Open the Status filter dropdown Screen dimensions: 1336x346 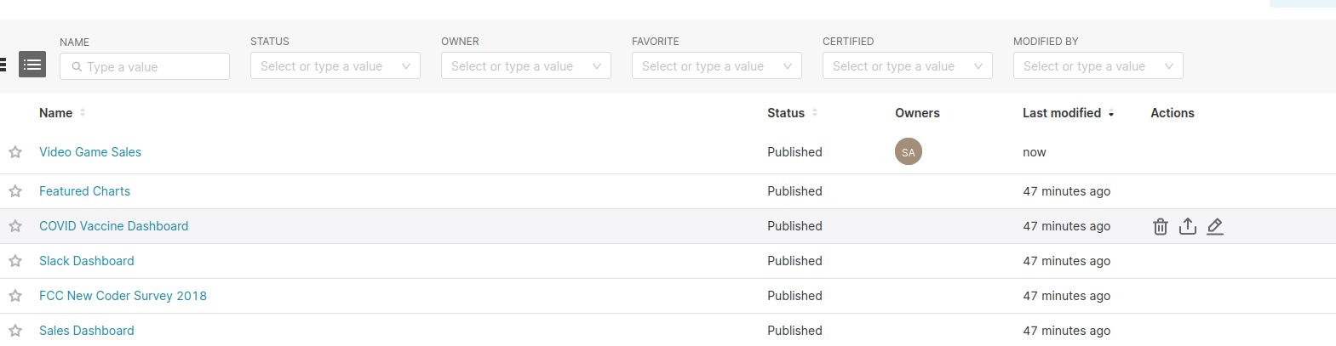pos(335,65)
